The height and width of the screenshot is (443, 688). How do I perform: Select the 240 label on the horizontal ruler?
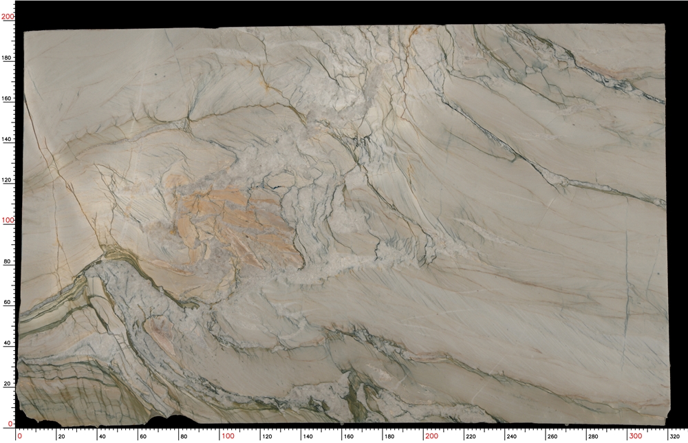point(513,436)
